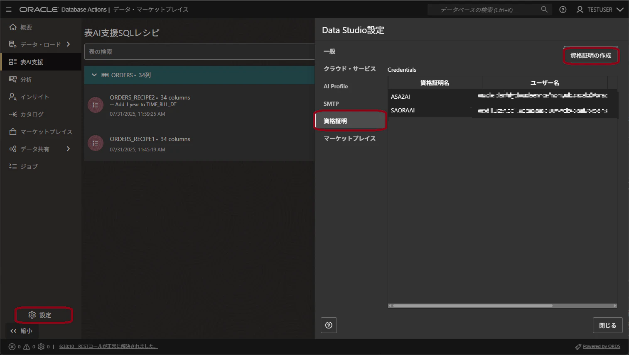Viewport: 629px width, 355px height.
Task: Open the AI Profile settings tab
Action: point(336,86)
